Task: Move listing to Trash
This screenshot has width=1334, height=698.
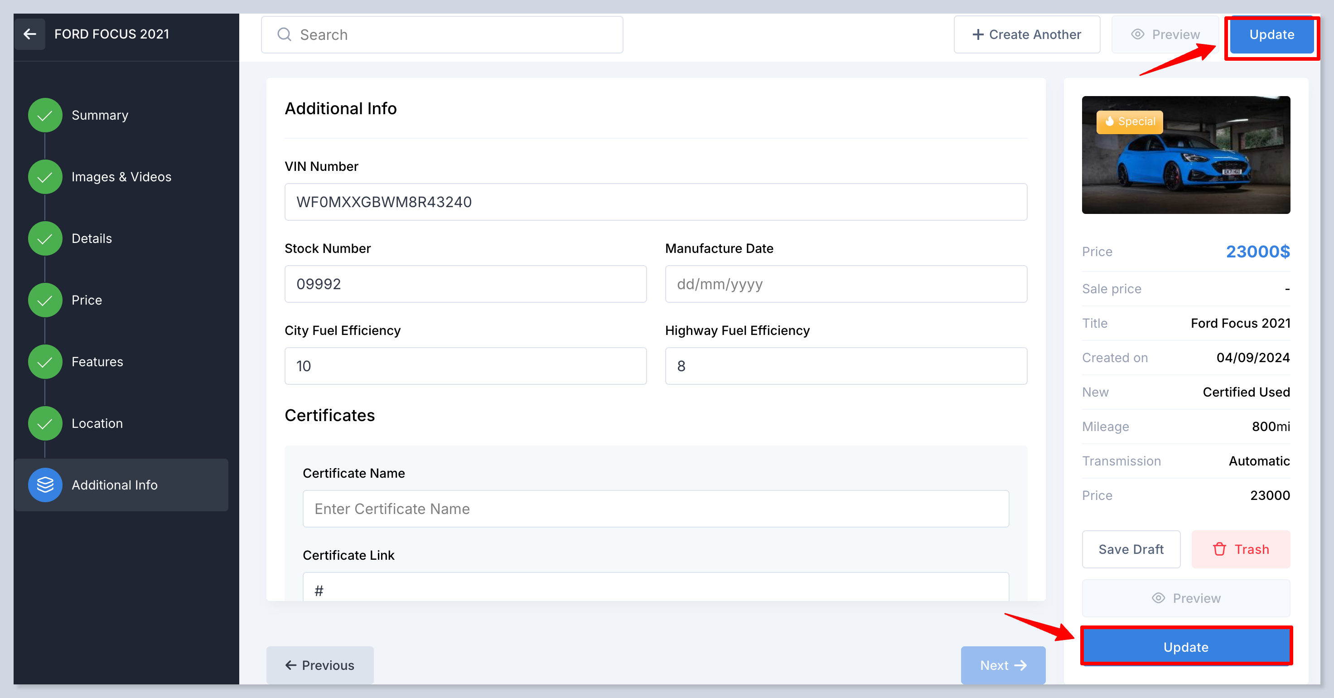Action: click(x=1240, y=549)
